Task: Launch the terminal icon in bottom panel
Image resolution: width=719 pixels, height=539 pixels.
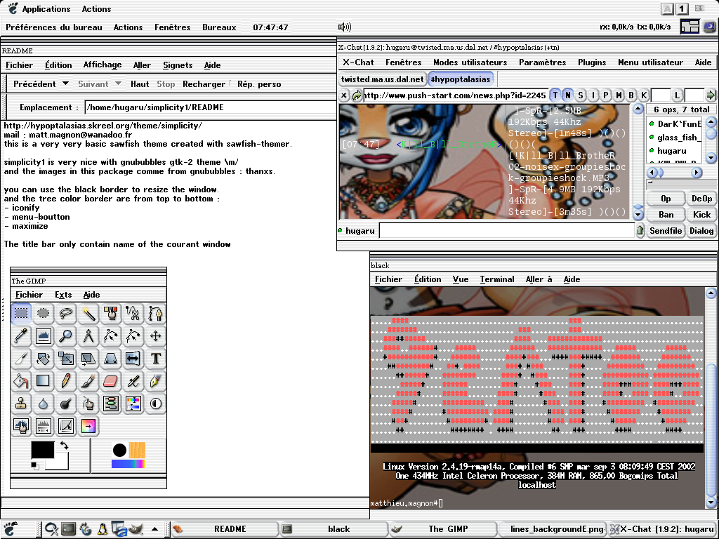Action: (69, 529)
